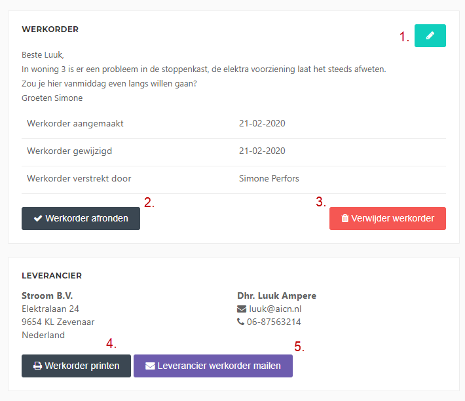Click the Werkorder aangemaakt row
The image size is (465, 401).
coord(234,123)
